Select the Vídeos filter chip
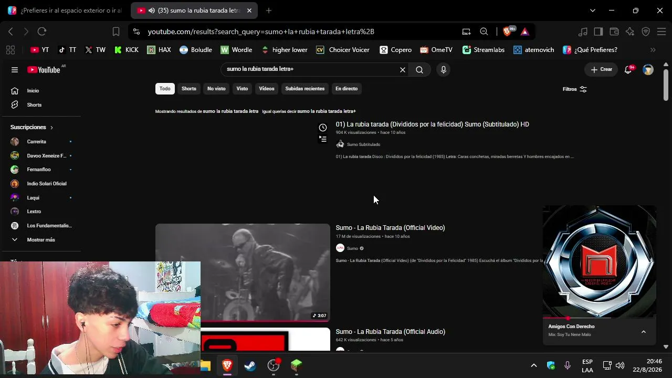The width and height of the screenshot is (672, 378). (x=267, y=89)
